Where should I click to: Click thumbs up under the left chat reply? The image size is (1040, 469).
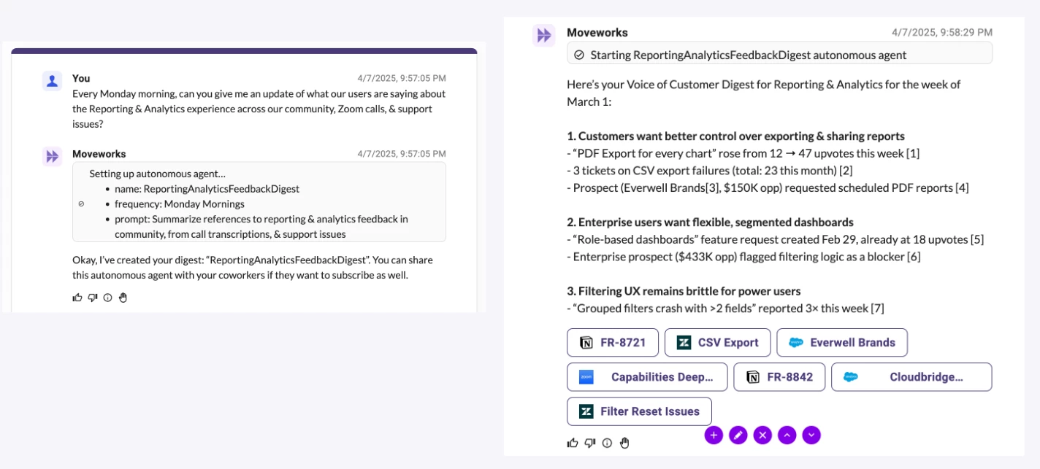click(77, 298)
